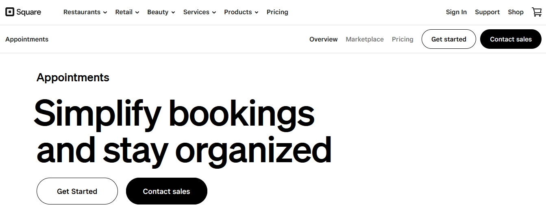Screen dimensions: 546x211
Task: Select the Overview tab
Action: point(324,39)
